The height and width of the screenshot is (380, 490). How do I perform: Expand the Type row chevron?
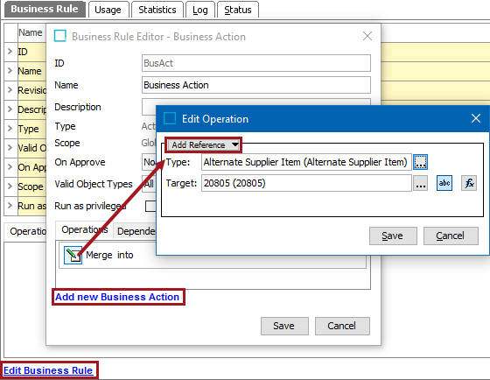pos(10,128)
